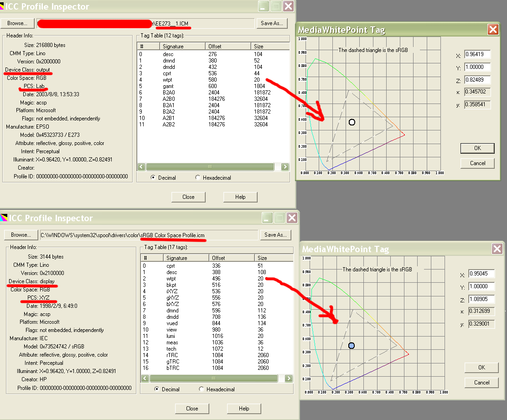Click the EE273__1.ICM path field
The width and height of the screenshot is (507, 420).
pyautogui.click(x=145, y=24)
